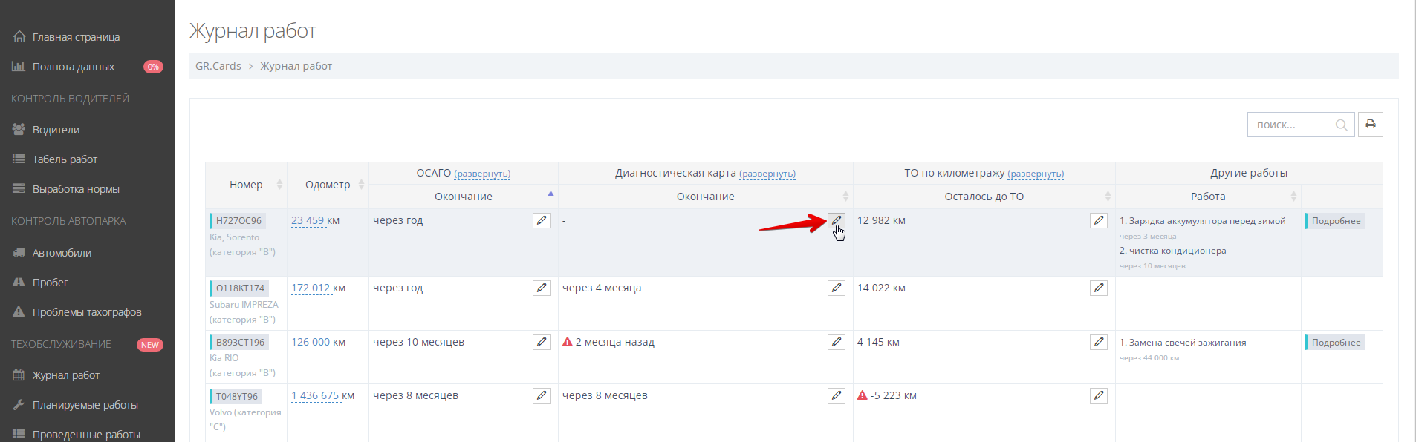Expand the Диагностическая карта column group
The width and height of the screenshot is (1416, 442).
pyautogui.click(x=767, y=174)
